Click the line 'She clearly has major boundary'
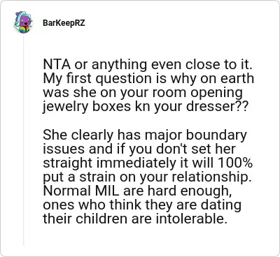Screen dimensions: 280x257 (x=145, y=135)
